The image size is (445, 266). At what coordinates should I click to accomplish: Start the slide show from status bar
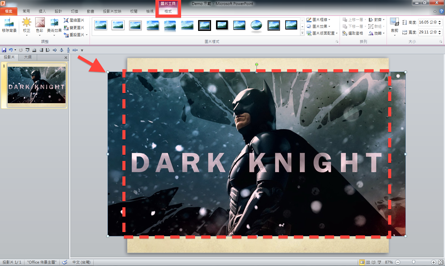(x=379, y=262)
